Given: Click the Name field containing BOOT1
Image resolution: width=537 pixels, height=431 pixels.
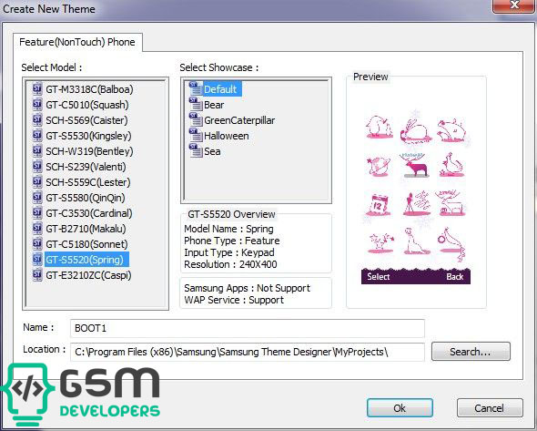Looking at the screenshot, I should (248, 328).
